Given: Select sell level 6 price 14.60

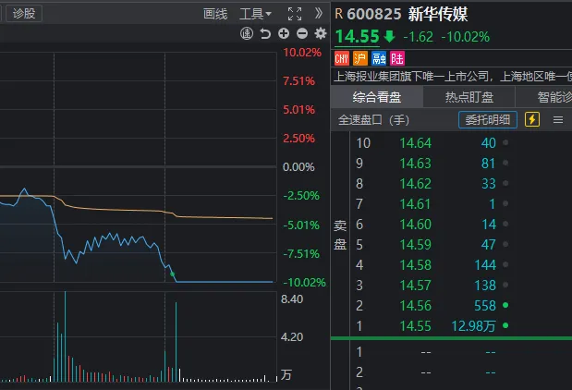Looking at the screenshot, I should pyautogui.click(x=415, y=224).
